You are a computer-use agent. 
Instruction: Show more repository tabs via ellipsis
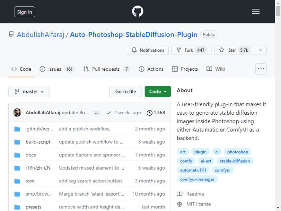click(261, 69)
